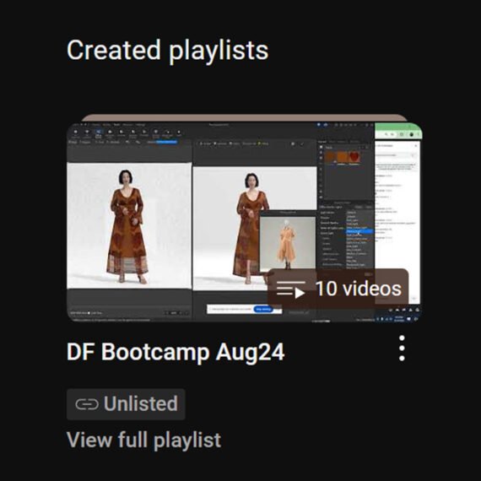Click the 10 videos overlay badge
The image size is (481, 481).
pyautogui.click(x=338, y=289)
